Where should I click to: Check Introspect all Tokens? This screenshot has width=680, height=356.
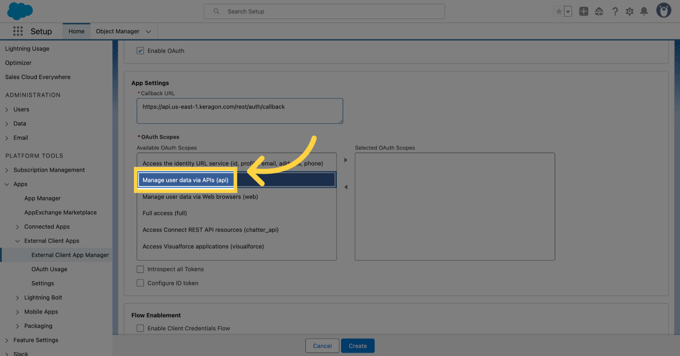(x=140, y=269)
